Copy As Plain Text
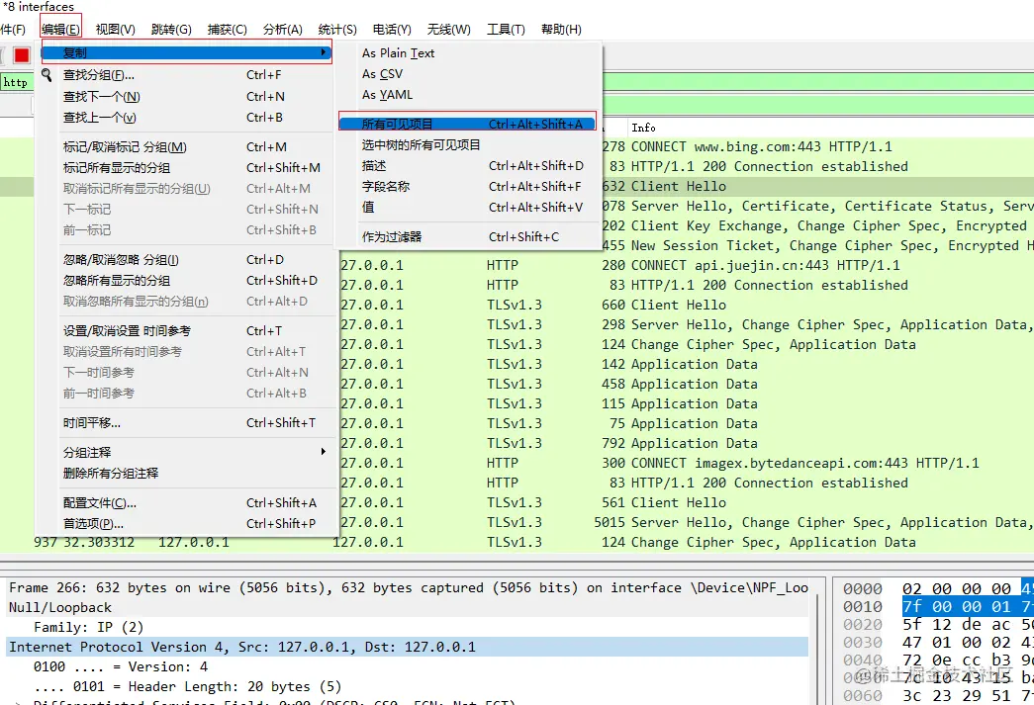 pos(470,53)
